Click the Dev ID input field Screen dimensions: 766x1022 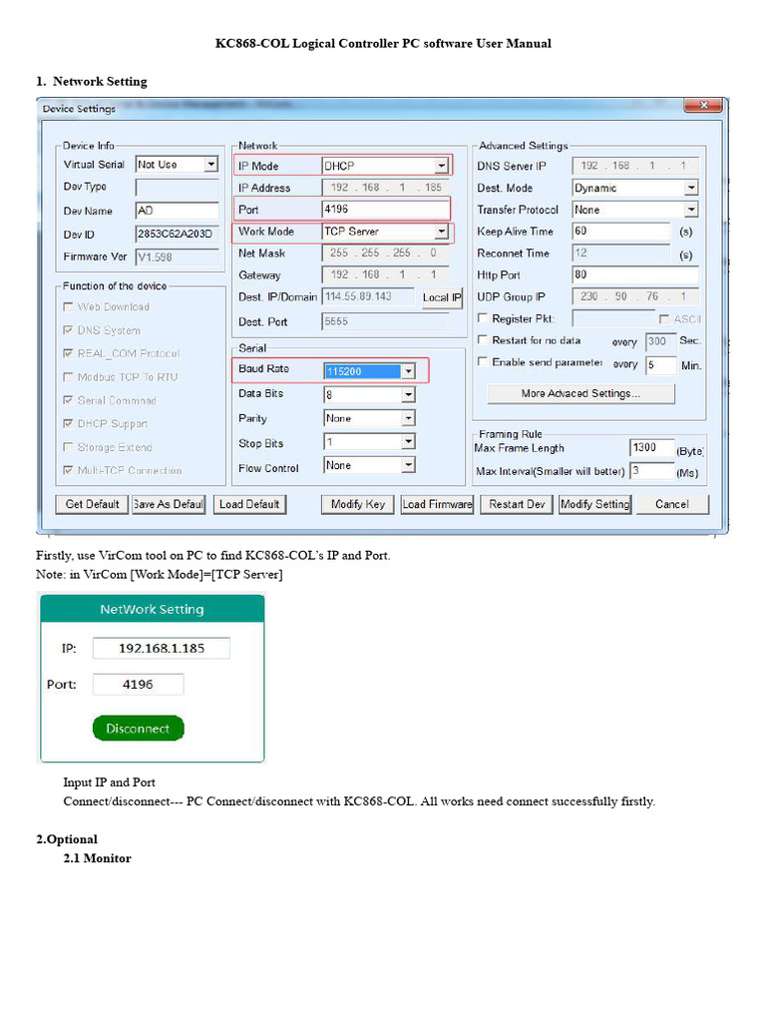[178, 234]
